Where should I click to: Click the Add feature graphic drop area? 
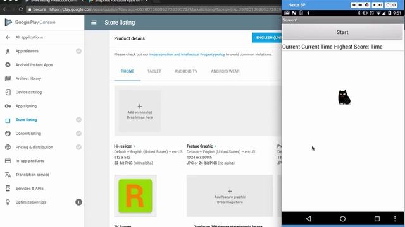pos(230,196)
